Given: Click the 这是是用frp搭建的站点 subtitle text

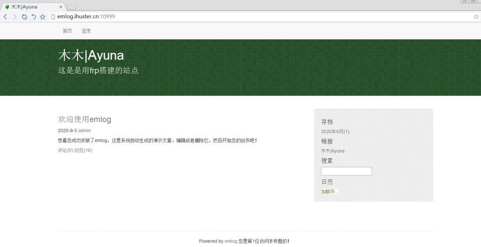Looking at the screenshot, I should [x=98, y=70].
